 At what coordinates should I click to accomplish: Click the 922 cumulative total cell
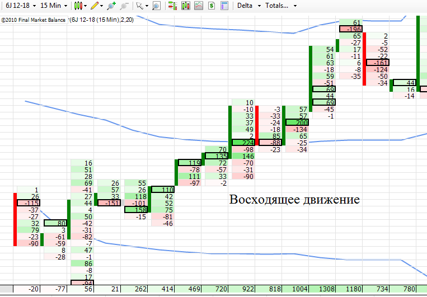(242, 289)
